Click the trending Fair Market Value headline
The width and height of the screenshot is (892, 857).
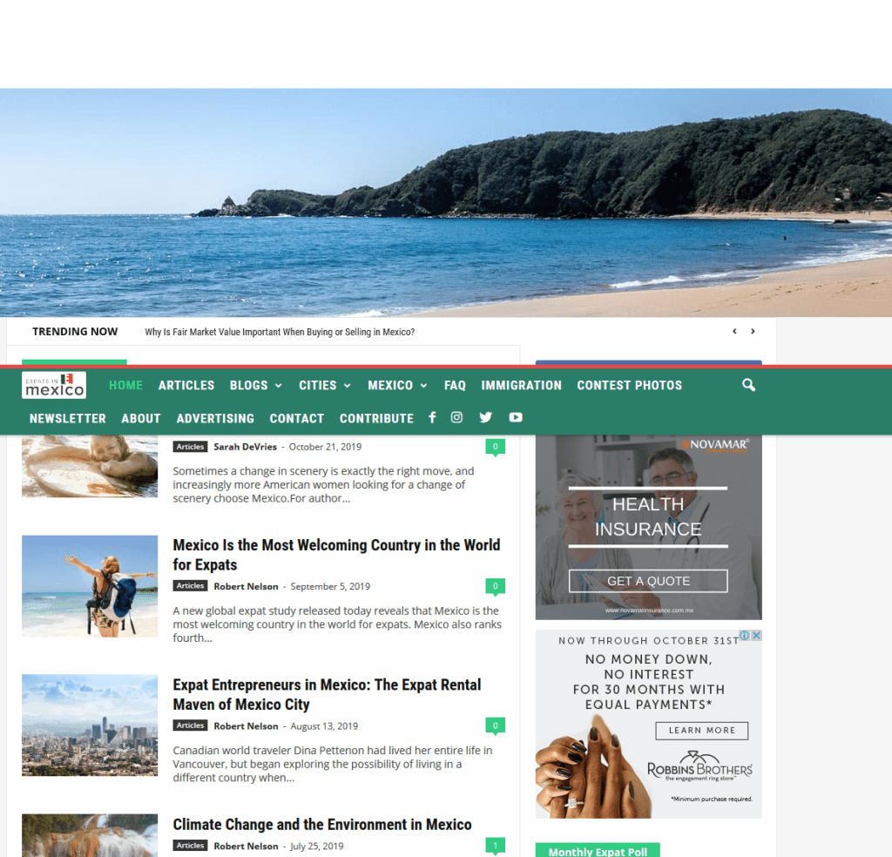pos(280,332)
